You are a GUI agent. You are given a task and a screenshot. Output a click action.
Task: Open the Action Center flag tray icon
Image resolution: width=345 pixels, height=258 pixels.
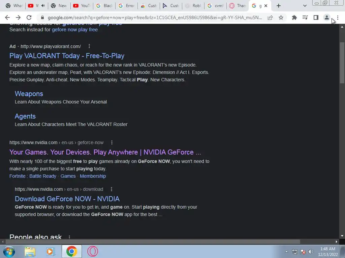click(x=303, y=252)
